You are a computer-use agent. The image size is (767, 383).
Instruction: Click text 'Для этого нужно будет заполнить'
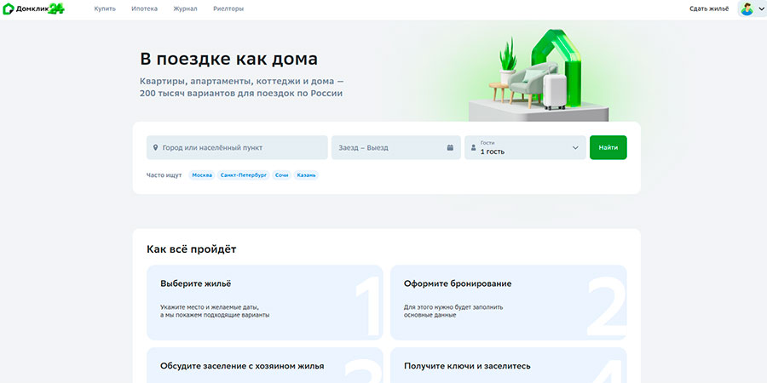pyautogui.click(x=453, y=307)
